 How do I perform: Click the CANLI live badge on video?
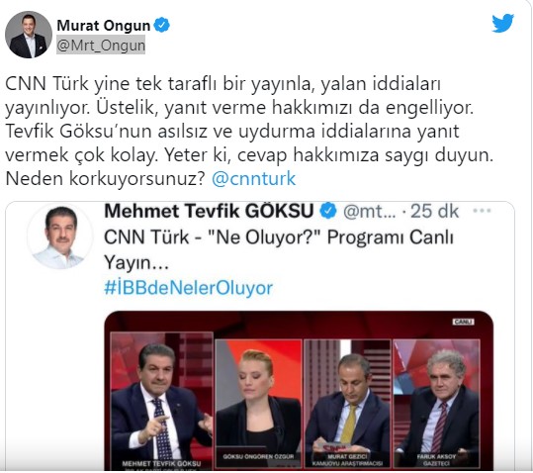tap(463, 322)
